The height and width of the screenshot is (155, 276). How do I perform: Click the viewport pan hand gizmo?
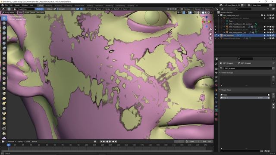(x=210, y=34)
